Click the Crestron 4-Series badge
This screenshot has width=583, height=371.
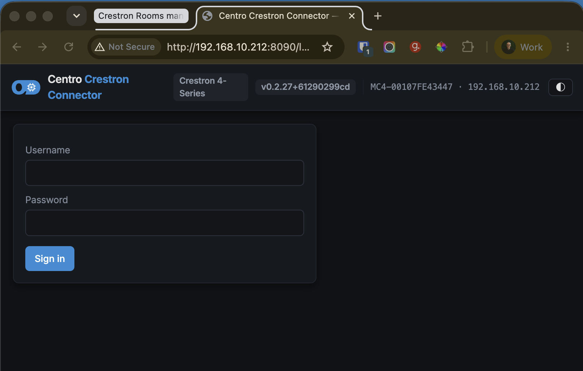point(211,87)
